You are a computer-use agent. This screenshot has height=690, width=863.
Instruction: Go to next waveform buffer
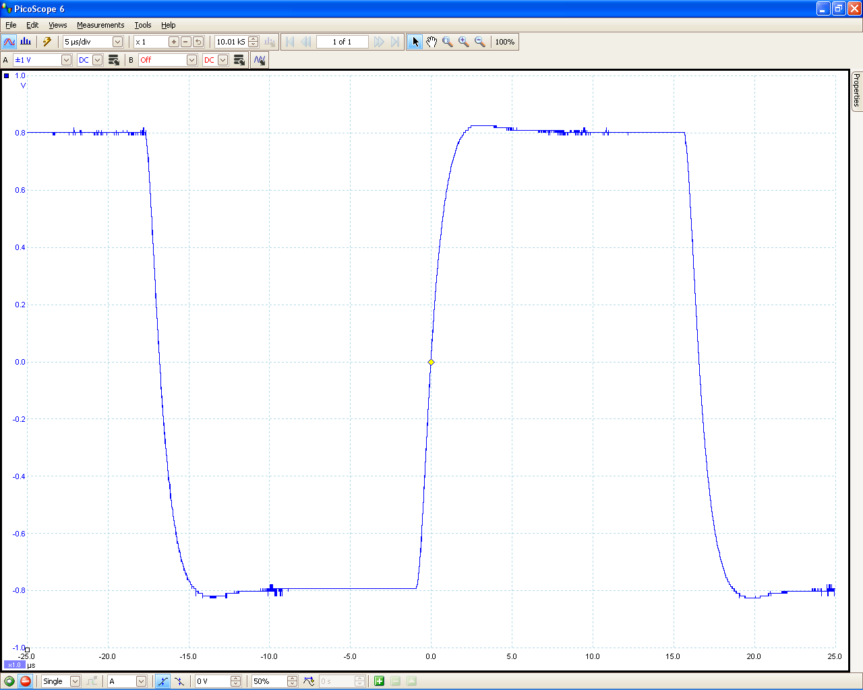click(379, 42)
